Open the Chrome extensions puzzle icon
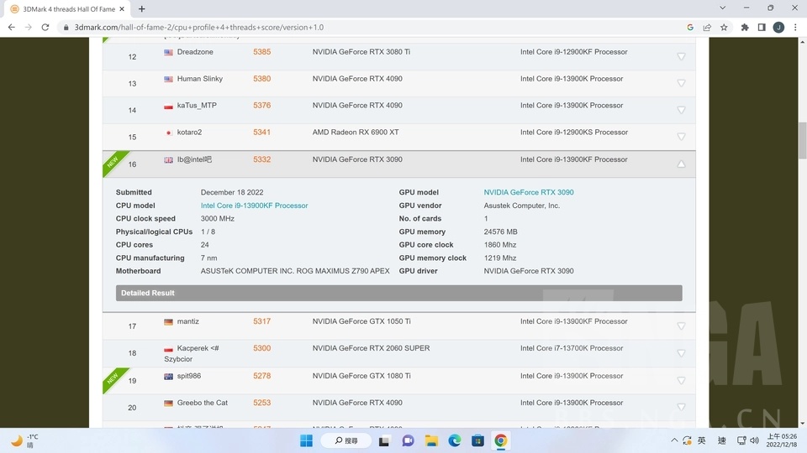The height and width of the screenshot is (453, 807). (745, 27)
